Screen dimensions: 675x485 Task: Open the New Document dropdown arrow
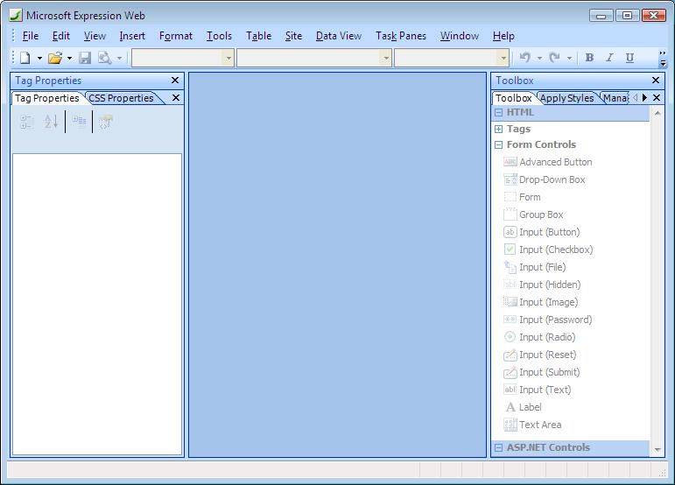point(39,58)
